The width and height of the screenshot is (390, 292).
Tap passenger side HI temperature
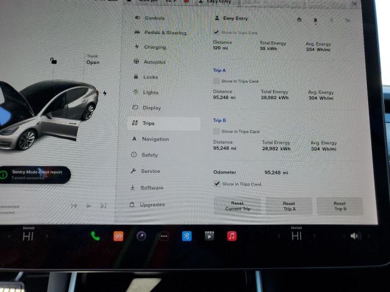(297, 236)
